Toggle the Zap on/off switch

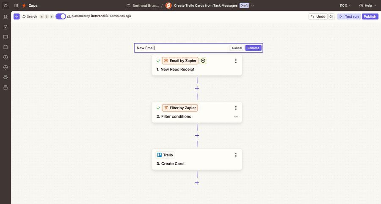tap(61, 16)
